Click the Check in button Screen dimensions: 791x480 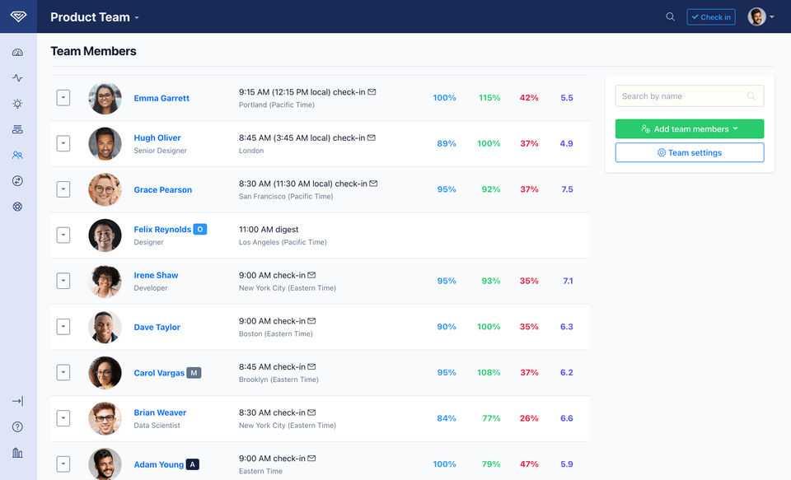pyautogui.click(x=711, y=16)
